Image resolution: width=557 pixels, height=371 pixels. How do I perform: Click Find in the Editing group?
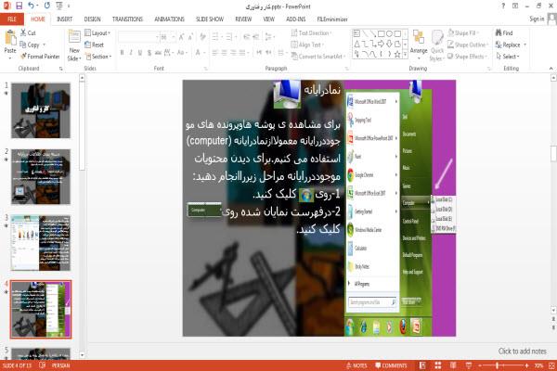(x=504, y=33)
